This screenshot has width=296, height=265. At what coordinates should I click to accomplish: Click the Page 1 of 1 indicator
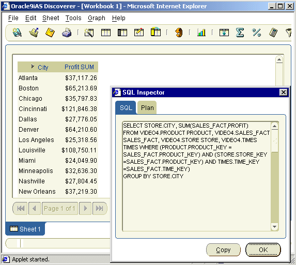point(59,208)
